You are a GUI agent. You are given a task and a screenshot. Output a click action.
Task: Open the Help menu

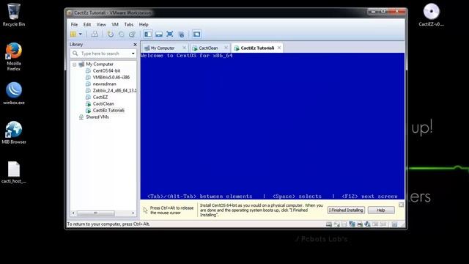pos(144,24)
